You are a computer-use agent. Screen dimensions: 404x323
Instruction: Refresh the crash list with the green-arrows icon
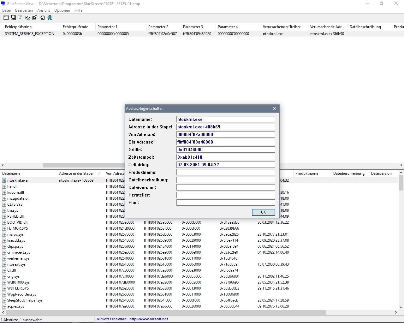(20, 18)
